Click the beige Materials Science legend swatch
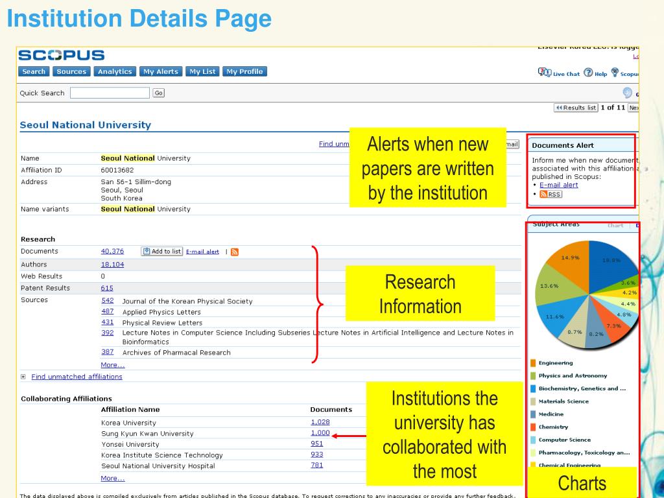664x498 pixels. (x=533, y=401)
